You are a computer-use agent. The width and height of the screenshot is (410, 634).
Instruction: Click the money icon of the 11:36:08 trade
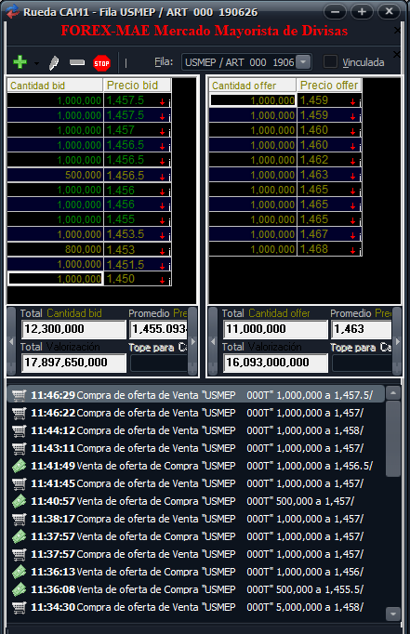(19, 589)
